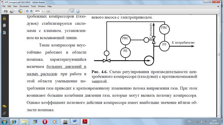Open the Help menu
The width and height of the screenshot is (223, 125).
49,7
